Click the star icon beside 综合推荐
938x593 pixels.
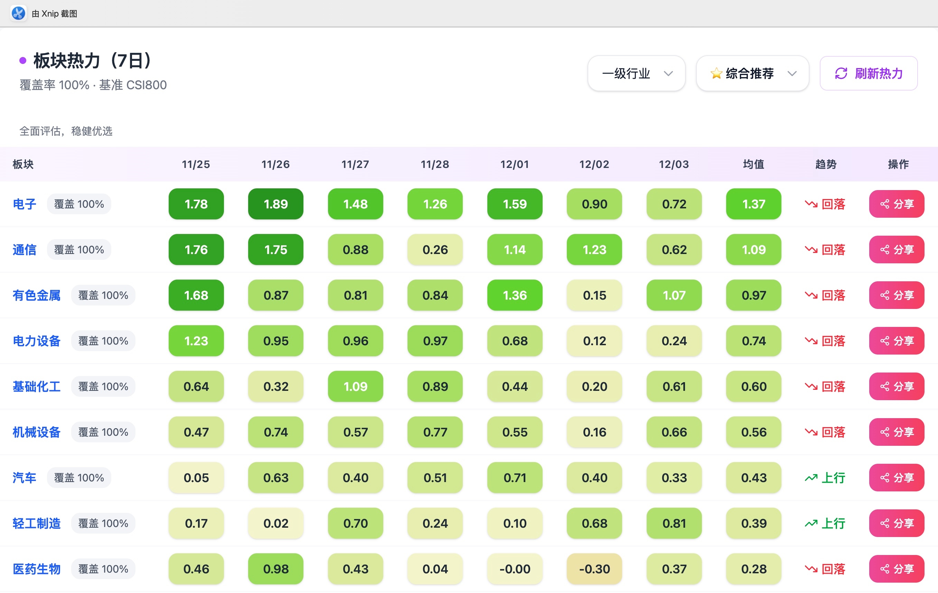click(x=716, y=73)
